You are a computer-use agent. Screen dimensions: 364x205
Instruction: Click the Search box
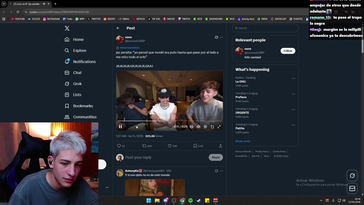pos(265,28)
